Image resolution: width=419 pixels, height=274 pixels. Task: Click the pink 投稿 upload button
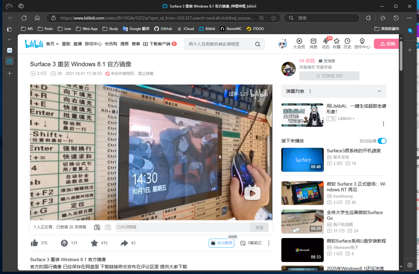coord(387,44)
